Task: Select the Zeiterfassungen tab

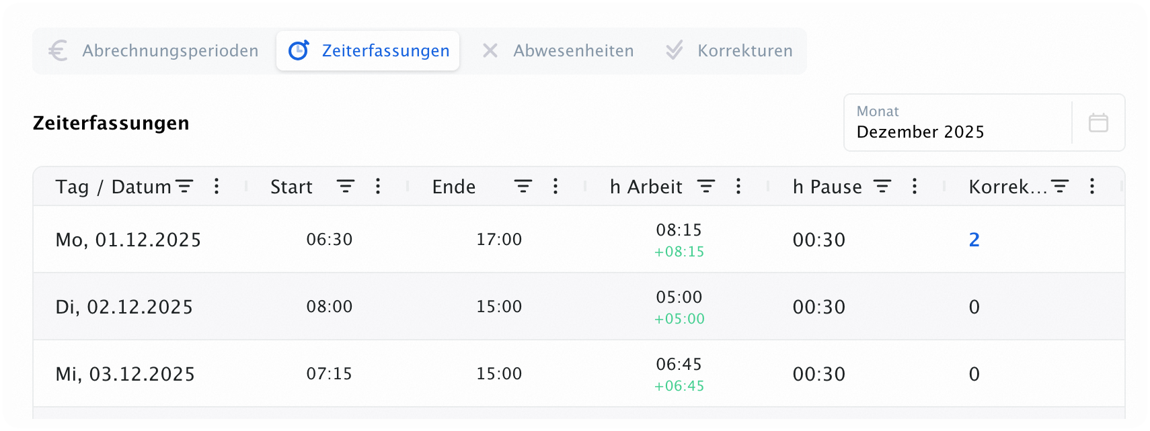Action: pos(368,51)
